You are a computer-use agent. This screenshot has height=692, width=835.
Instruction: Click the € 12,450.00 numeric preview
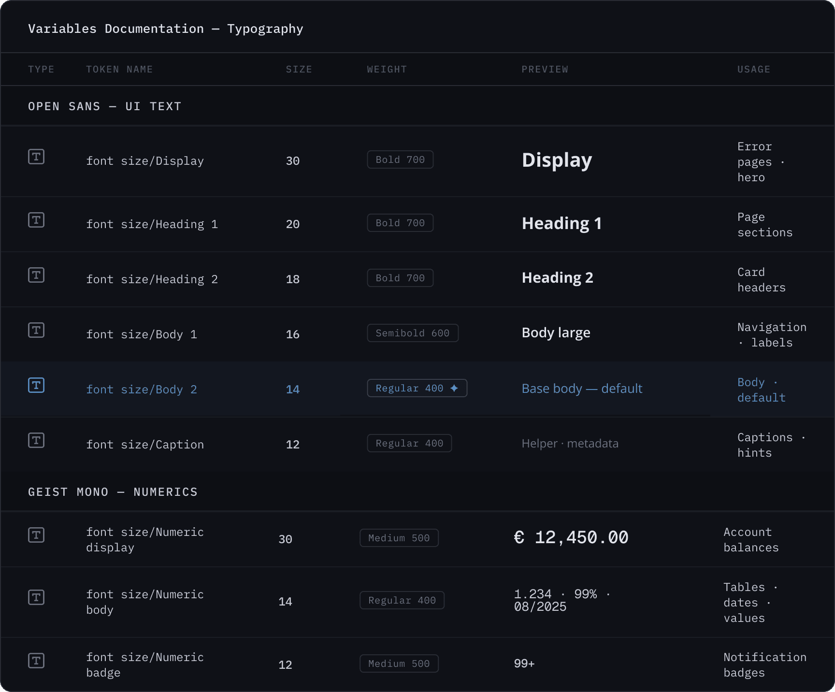[x=571, y=537]
